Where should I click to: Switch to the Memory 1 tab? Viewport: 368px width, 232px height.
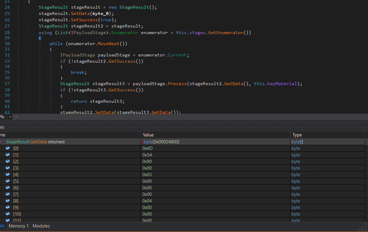19,226
